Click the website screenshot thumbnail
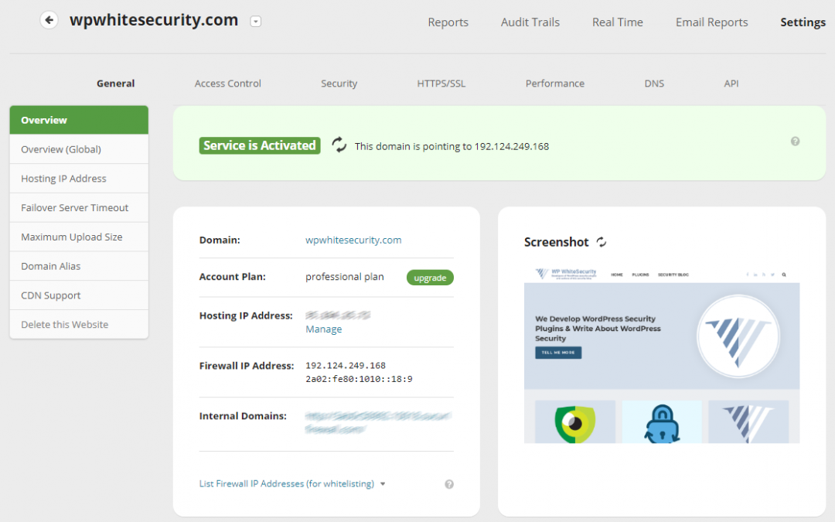Viewport: 835px width, 522px height. click(661, 353)
